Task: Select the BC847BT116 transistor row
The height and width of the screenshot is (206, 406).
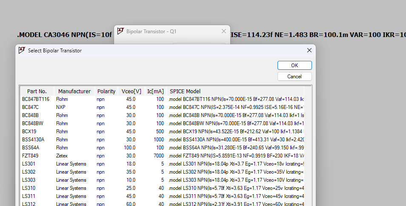Action: [163, 99]
